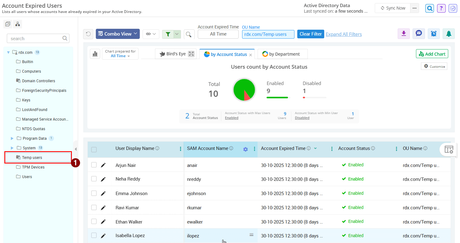Open the SAM Account Name gear settings
Image resolution: width=460 pixels, height=243 pixels.
[x=245, y=149]
